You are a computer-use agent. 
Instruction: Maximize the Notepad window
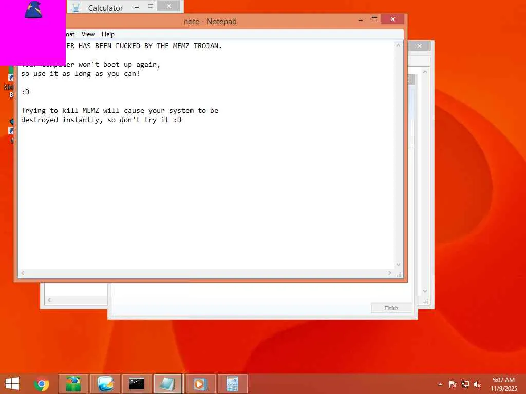pos(374,19)
